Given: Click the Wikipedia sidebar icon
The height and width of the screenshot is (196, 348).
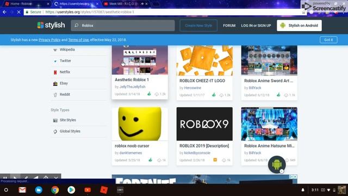Looking at the screenshot, I should point(55,50).
